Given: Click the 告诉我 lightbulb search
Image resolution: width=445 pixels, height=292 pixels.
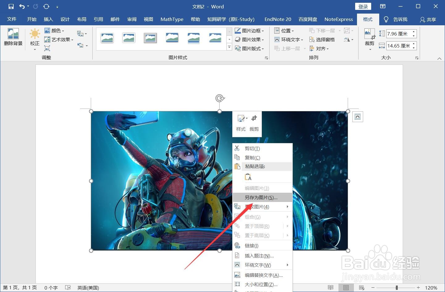Looking at the screenshot, I should 395,19.
